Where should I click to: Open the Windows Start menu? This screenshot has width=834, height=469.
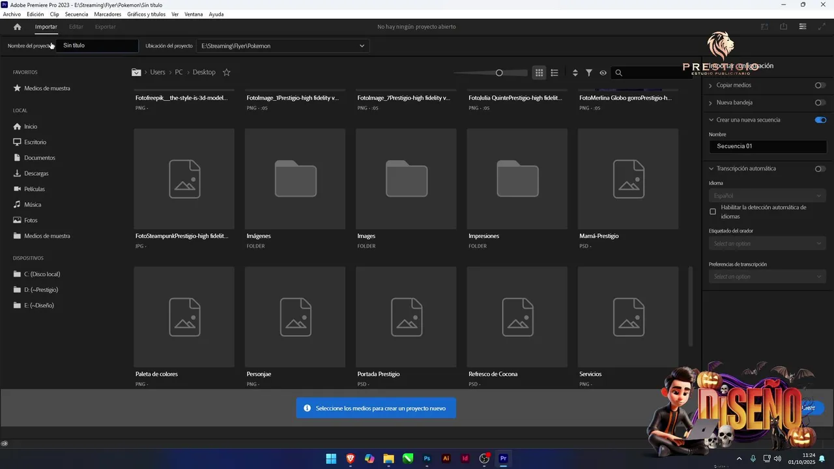(x=331, y=459)
